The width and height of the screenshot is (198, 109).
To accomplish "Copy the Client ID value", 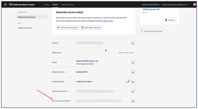I will click(133, 43).
